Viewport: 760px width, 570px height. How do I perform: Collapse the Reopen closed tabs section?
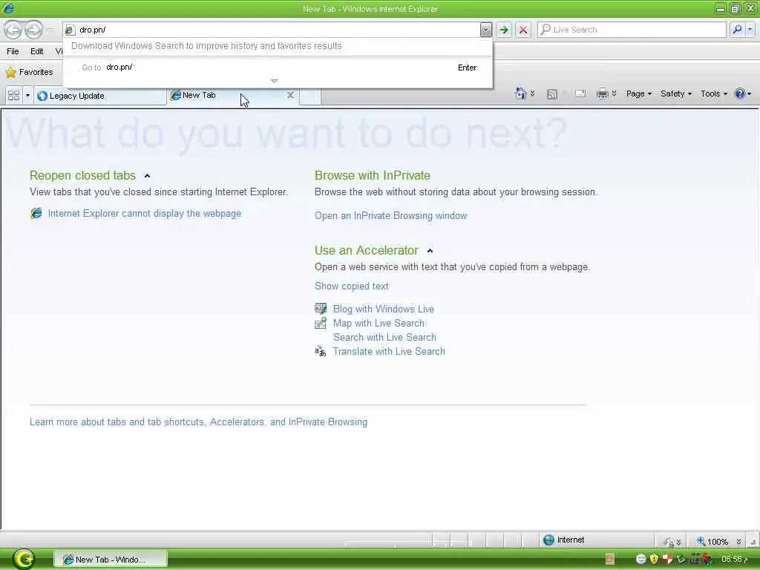click(x=148, y=176)
